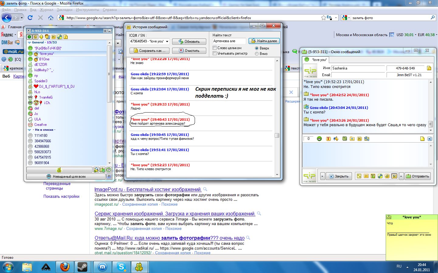The height and width of the screenshot is (273, 438).
Task: Click the quote icon in bottom message toolbar
Action: 359,176
